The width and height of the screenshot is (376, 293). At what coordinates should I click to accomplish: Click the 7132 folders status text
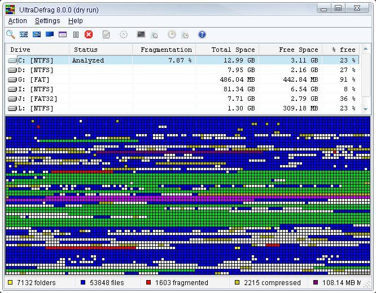(36, 283)
